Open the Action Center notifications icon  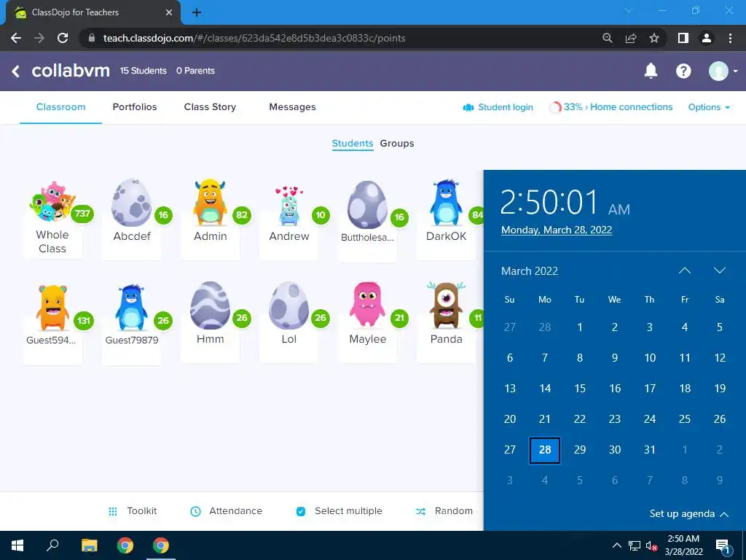[723, 546]
